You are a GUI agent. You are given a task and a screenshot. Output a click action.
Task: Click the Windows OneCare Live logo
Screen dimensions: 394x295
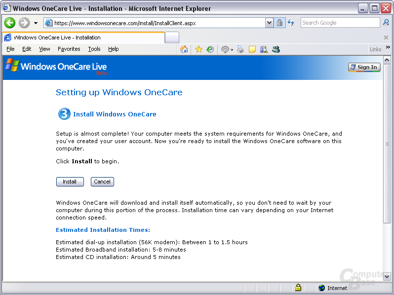pyautogui.click(x=56, y=67)
